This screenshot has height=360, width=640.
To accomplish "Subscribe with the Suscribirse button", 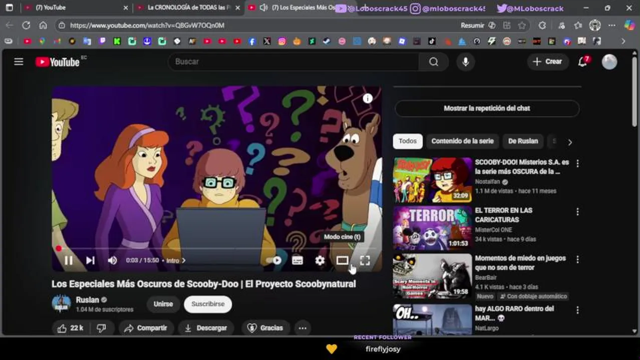I will 208,304.
